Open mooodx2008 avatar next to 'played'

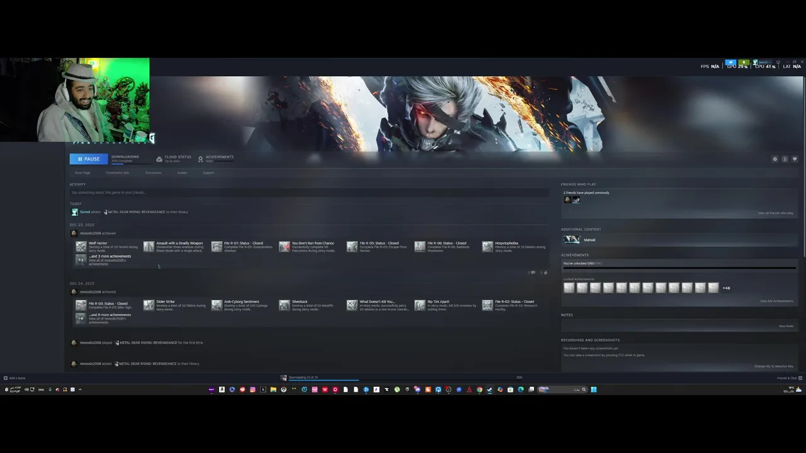click(x=74, y=343)
